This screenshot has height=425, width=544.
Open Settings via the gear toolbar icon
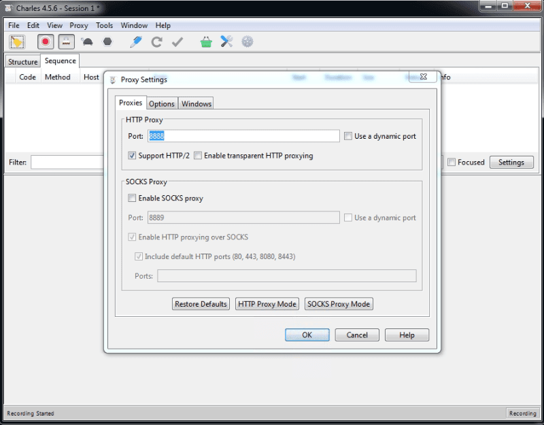tap(248, 41)
